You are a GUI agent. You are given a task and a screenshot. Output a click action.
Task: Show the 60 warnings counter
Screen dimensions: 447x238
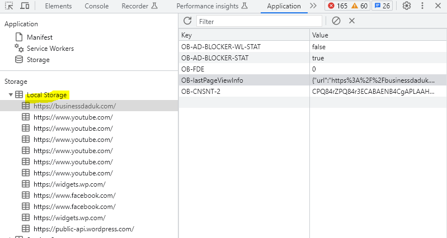point(360,6)
